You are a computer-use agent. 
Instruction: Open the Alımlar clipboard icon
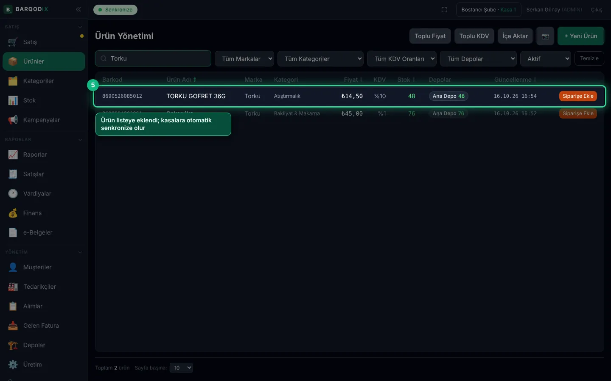point(13,306)
